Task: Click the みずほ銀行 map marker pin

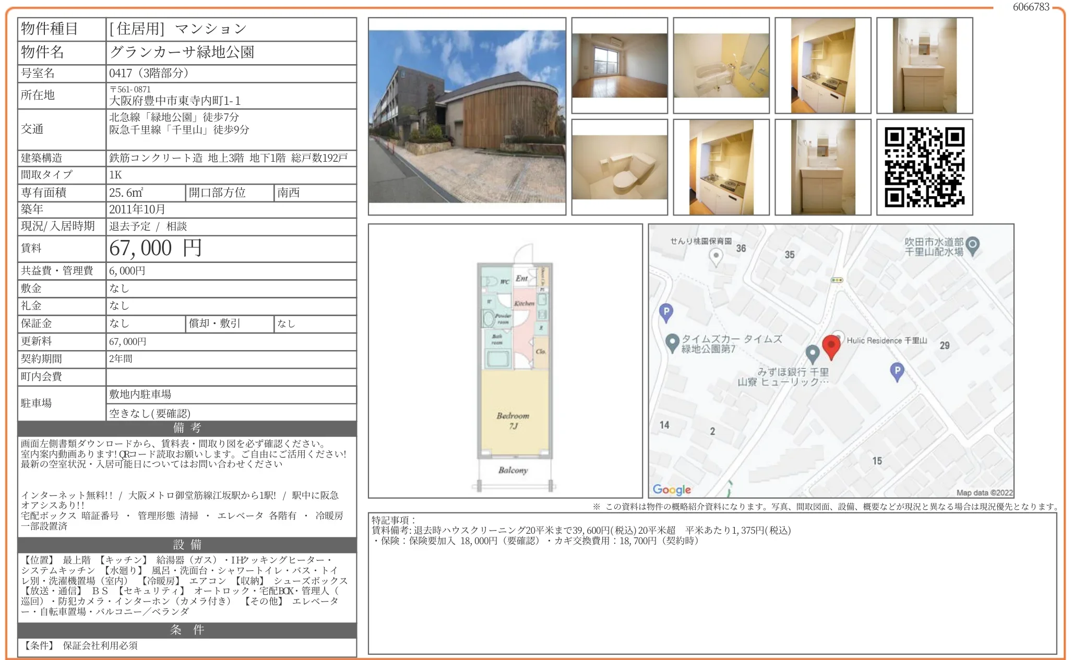Action: pos(812,353)
